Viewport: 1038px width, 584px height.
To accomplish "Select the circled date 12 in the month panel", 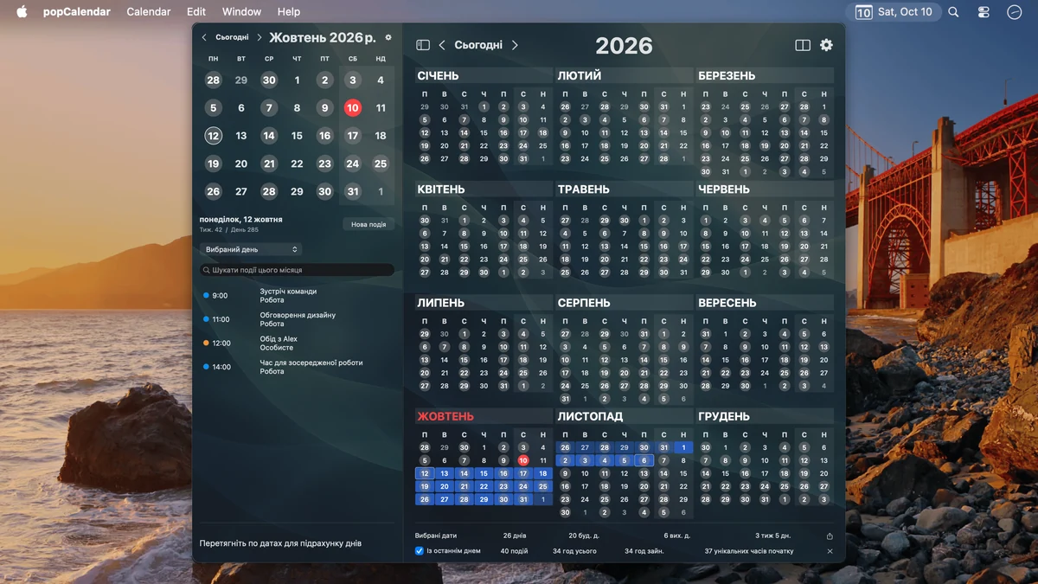I will [214, 136].
